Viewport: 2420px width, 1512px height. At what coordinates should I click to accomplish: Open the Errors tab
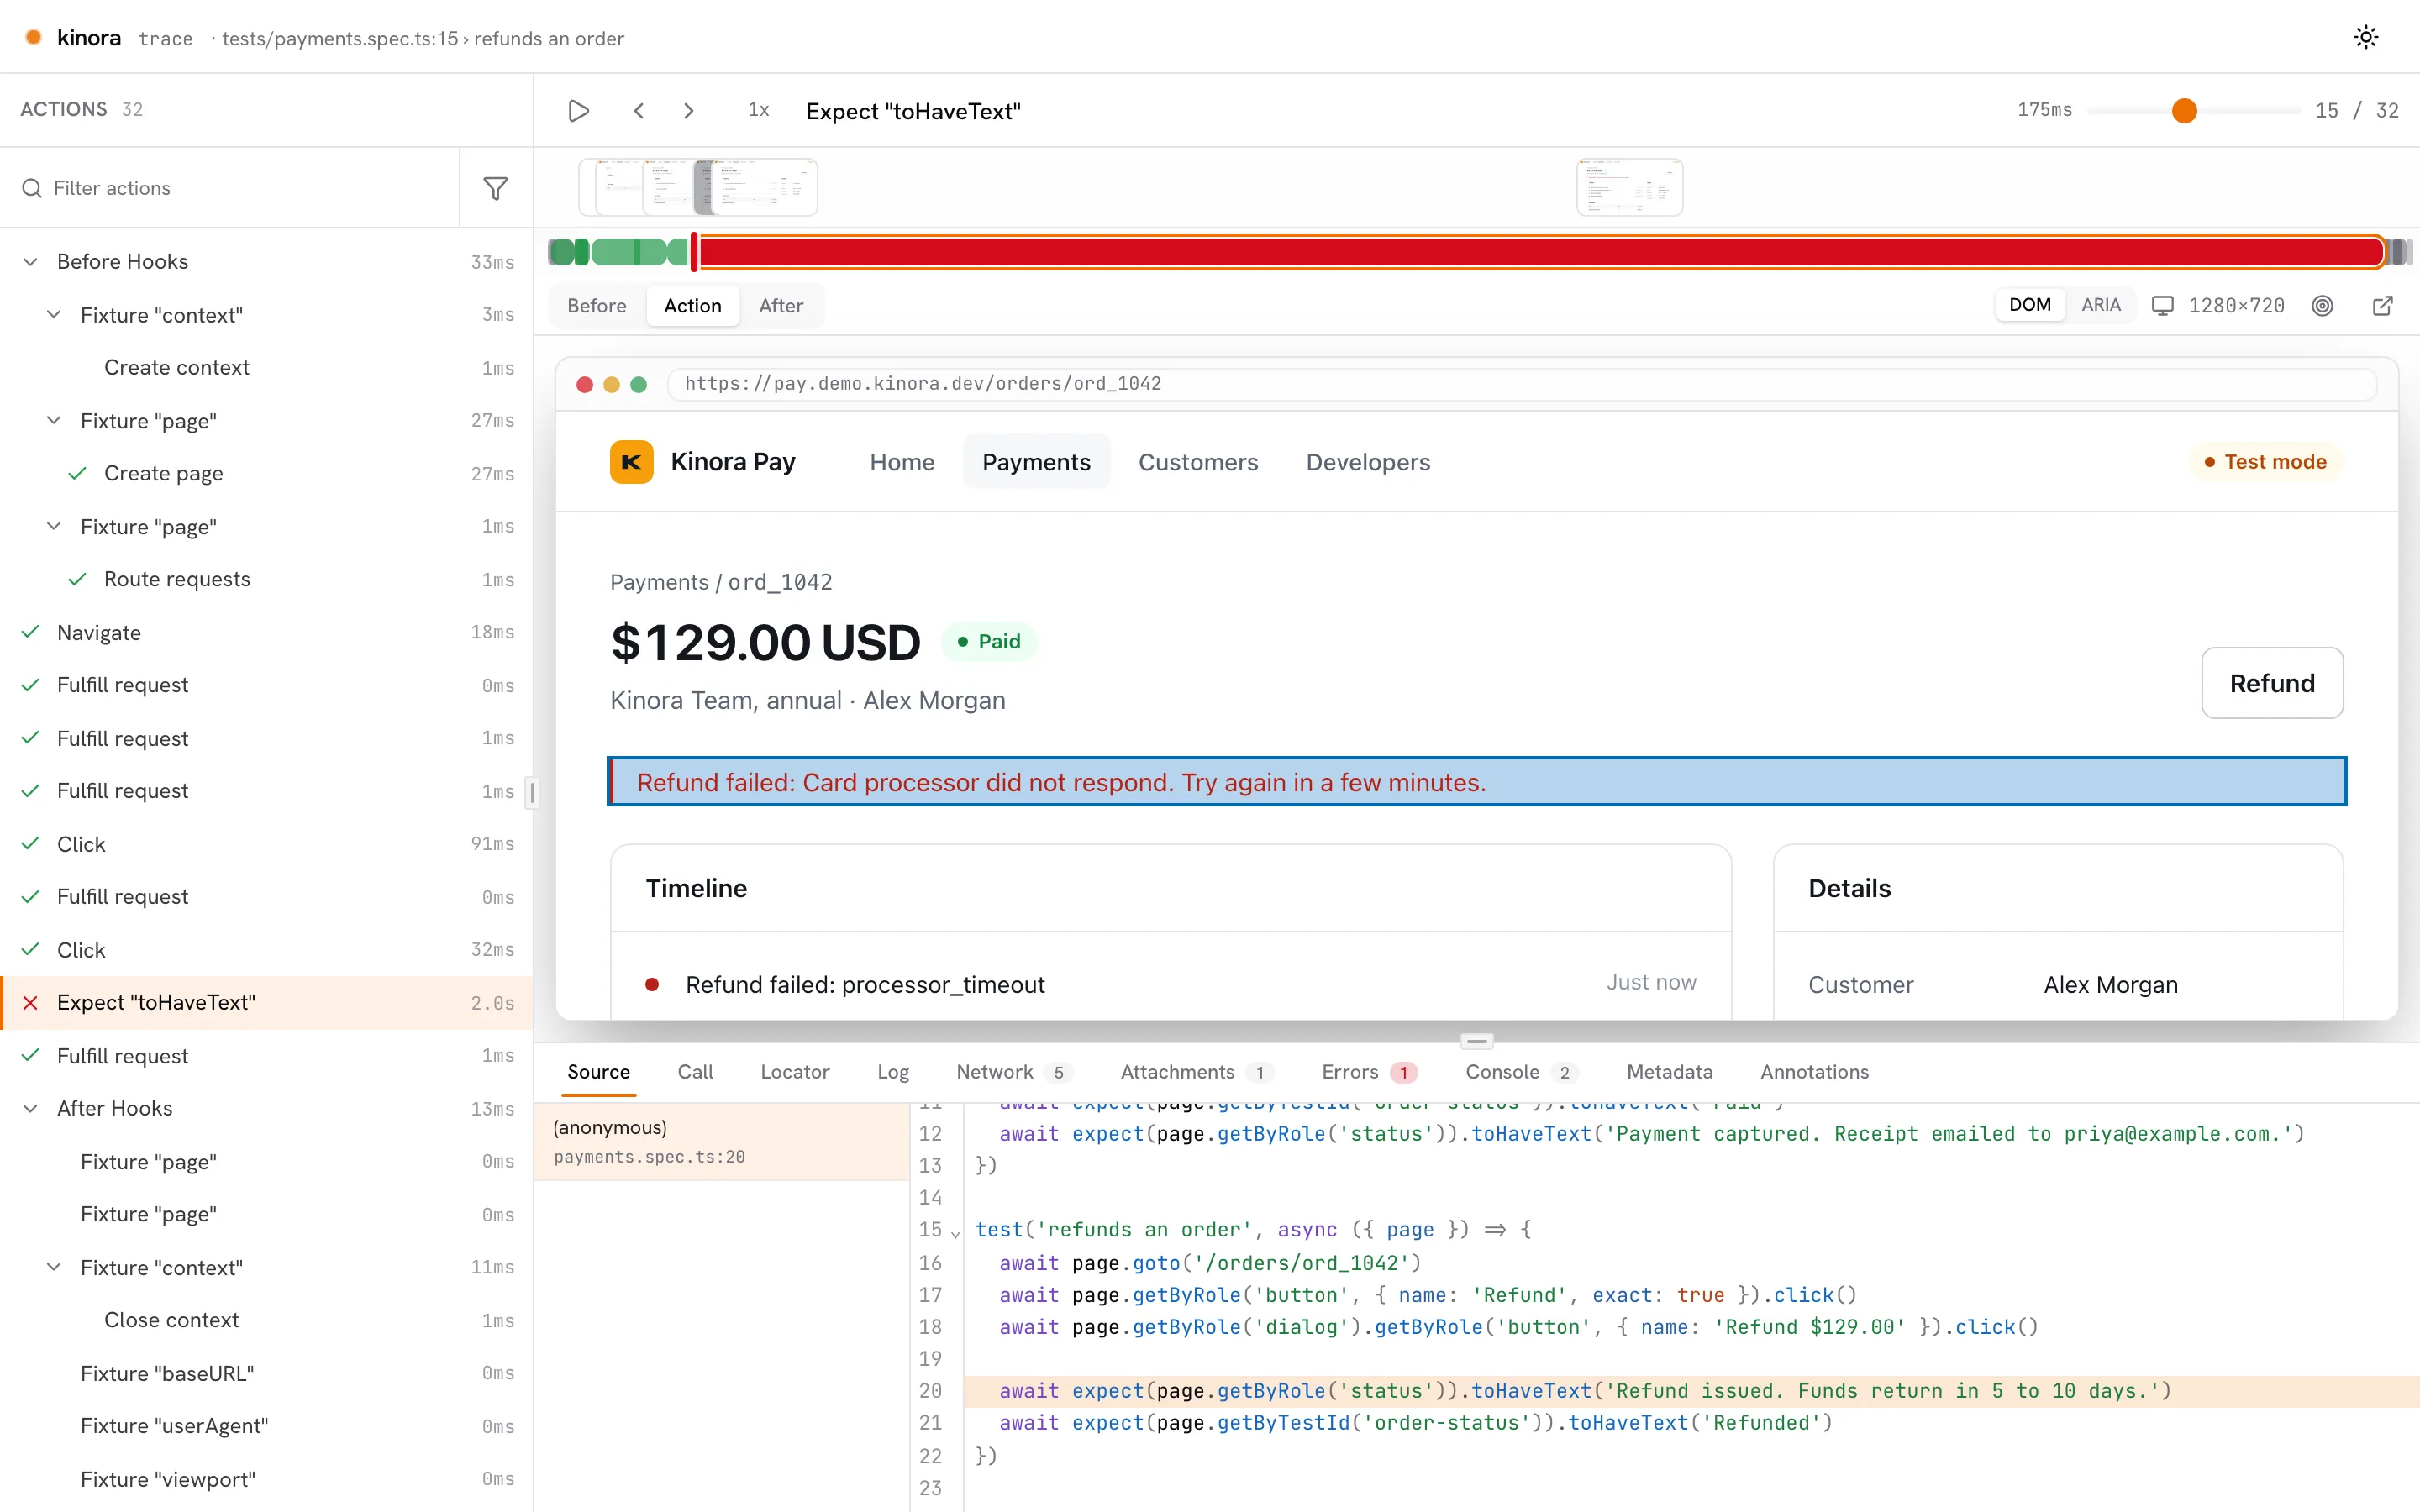click(1369, 1072)
